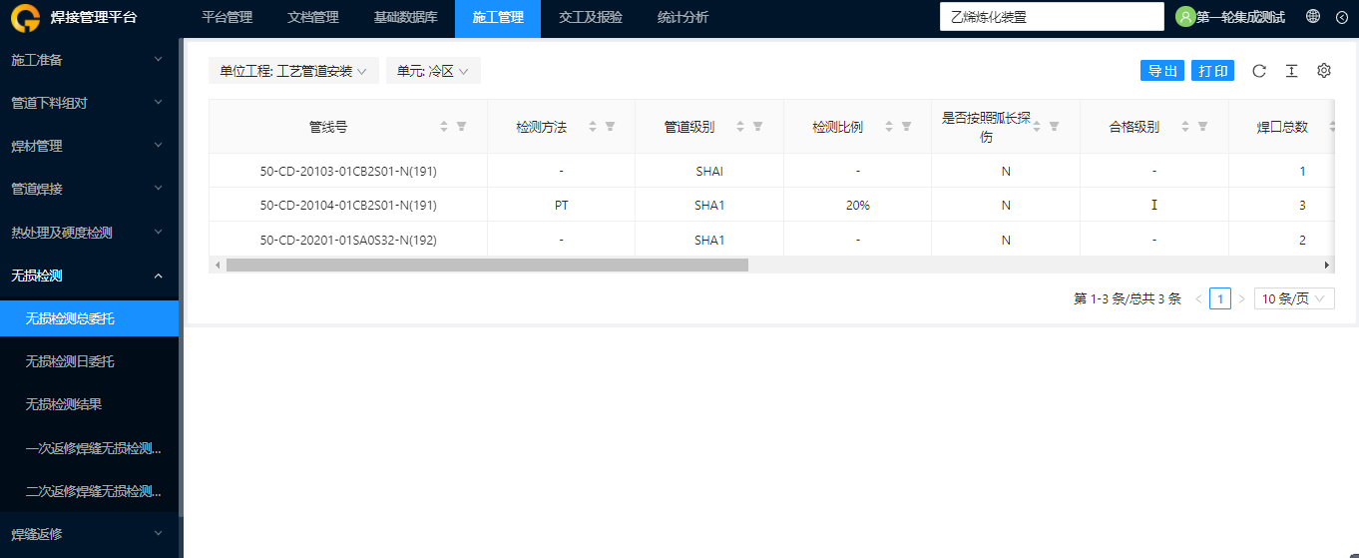This screenshot has height=558, width=1359.
Task: Click the refresh table icon
Action: (x=1259, y=71)
